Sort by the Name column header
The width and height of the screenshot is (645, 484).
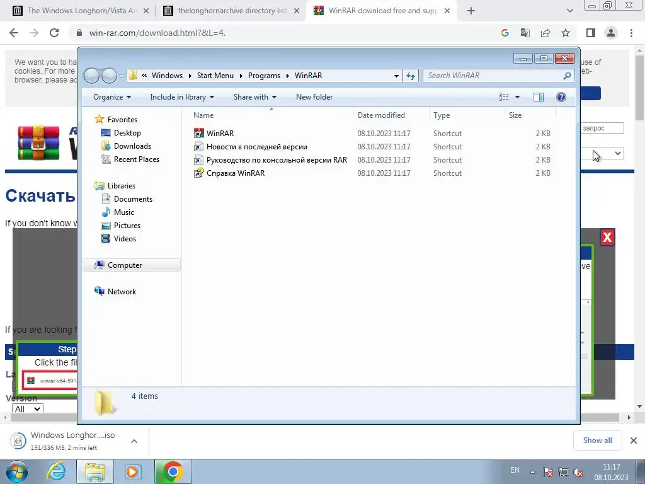pyautogui.click(x=271, y=115)
